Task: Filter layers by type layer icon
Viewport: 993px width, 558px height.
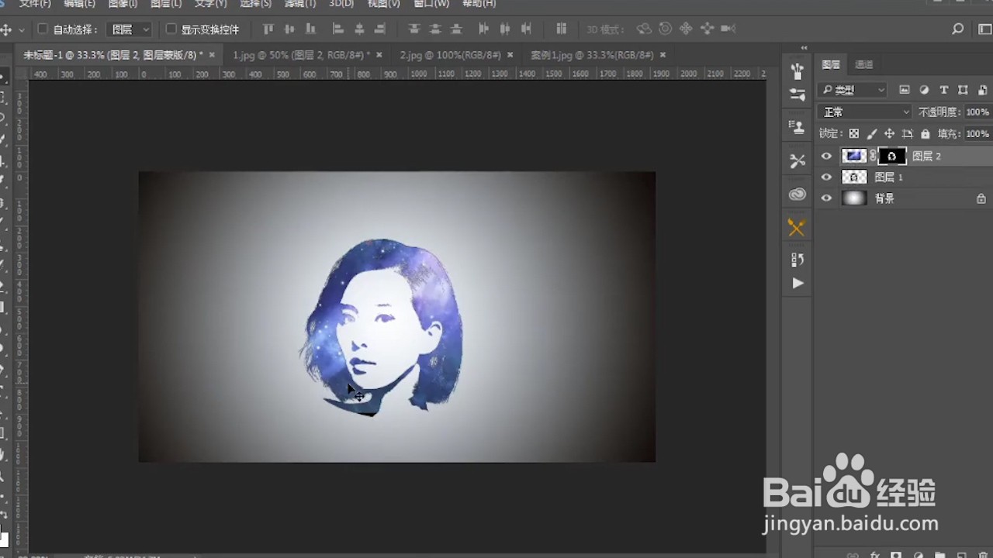Action: click(943, 90)
